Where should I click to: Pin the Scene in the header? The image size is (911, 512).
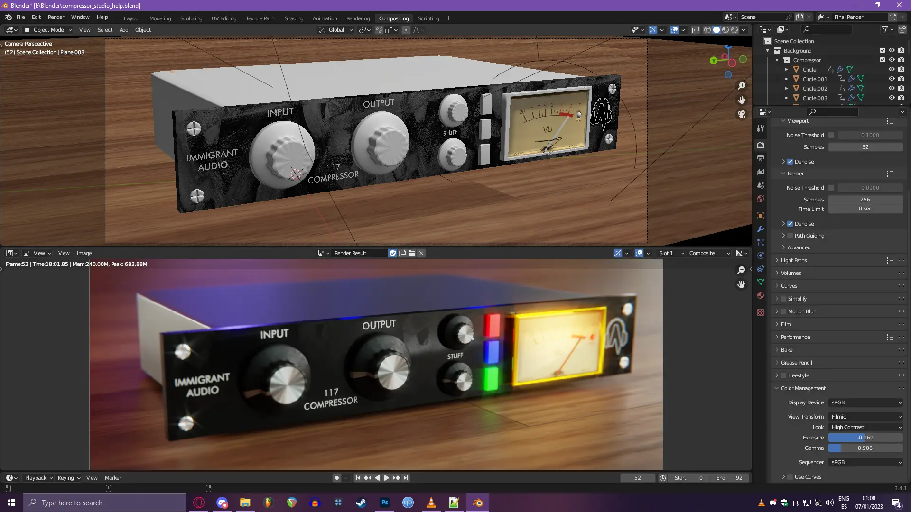click(x=789, y=17)
